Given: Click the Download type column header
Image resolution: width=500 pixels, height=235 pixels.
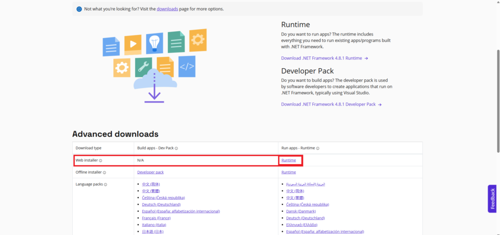Looking at the screenshot, I should [x=88, y=148].
